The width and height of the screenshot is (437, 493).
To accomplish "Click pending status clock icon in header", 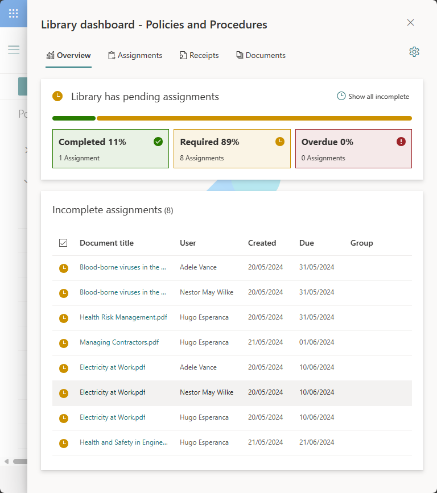I will 57,96.
